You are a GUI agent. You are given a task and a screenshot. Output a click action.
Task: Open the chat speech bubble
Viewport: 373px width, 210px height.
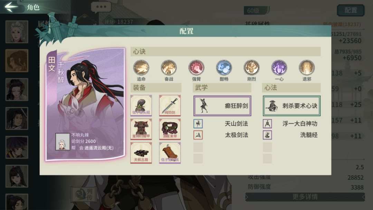click(x=101, y=7)
